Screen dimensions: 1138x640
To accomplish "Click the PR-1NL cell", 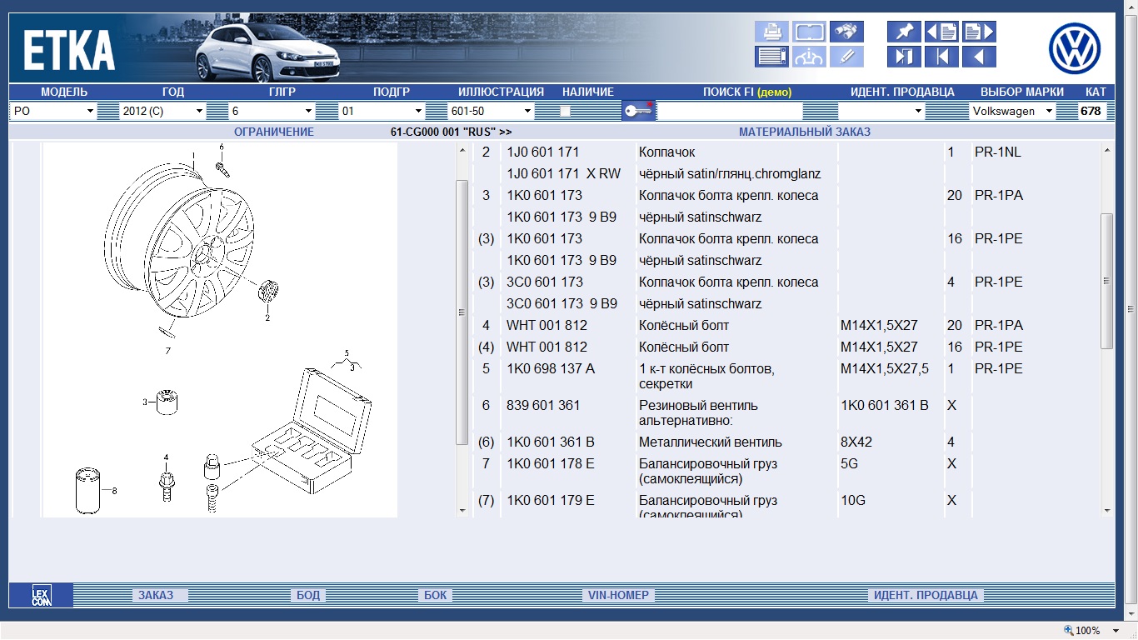I will click(998, 152).
